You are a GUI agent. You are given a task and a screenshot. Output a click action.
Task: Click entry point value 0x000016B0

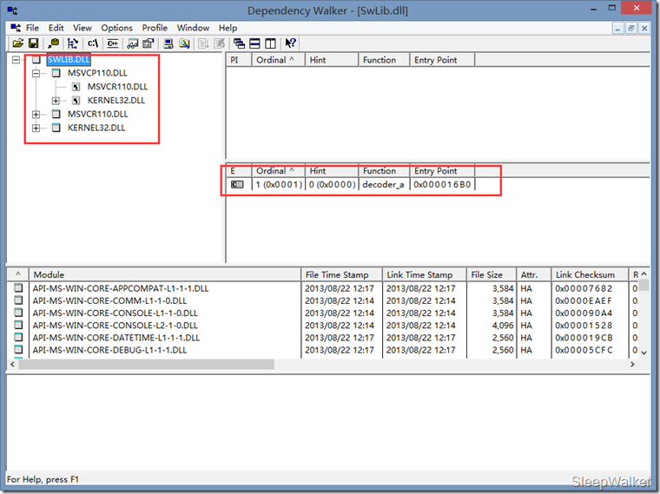tap(442, 184)
